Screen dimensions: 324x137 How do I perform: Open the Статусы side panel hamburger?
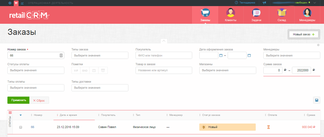coord(10,113)
